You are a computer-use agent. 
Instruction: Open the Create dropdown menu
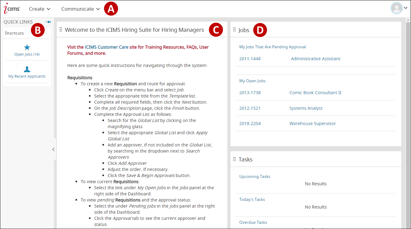click(x=39, y=9)
